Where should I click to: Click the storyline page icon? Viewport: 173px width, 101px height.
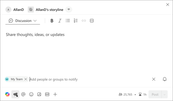pos(31,9)
